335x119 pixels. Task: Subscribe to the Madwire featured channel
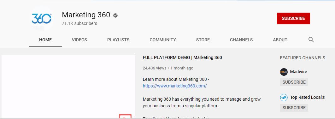tap(294, 82)
